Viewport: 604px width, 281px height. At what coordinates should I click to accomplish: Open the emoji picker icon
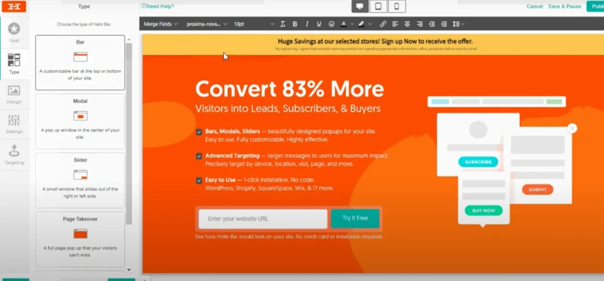pos(331,24)
